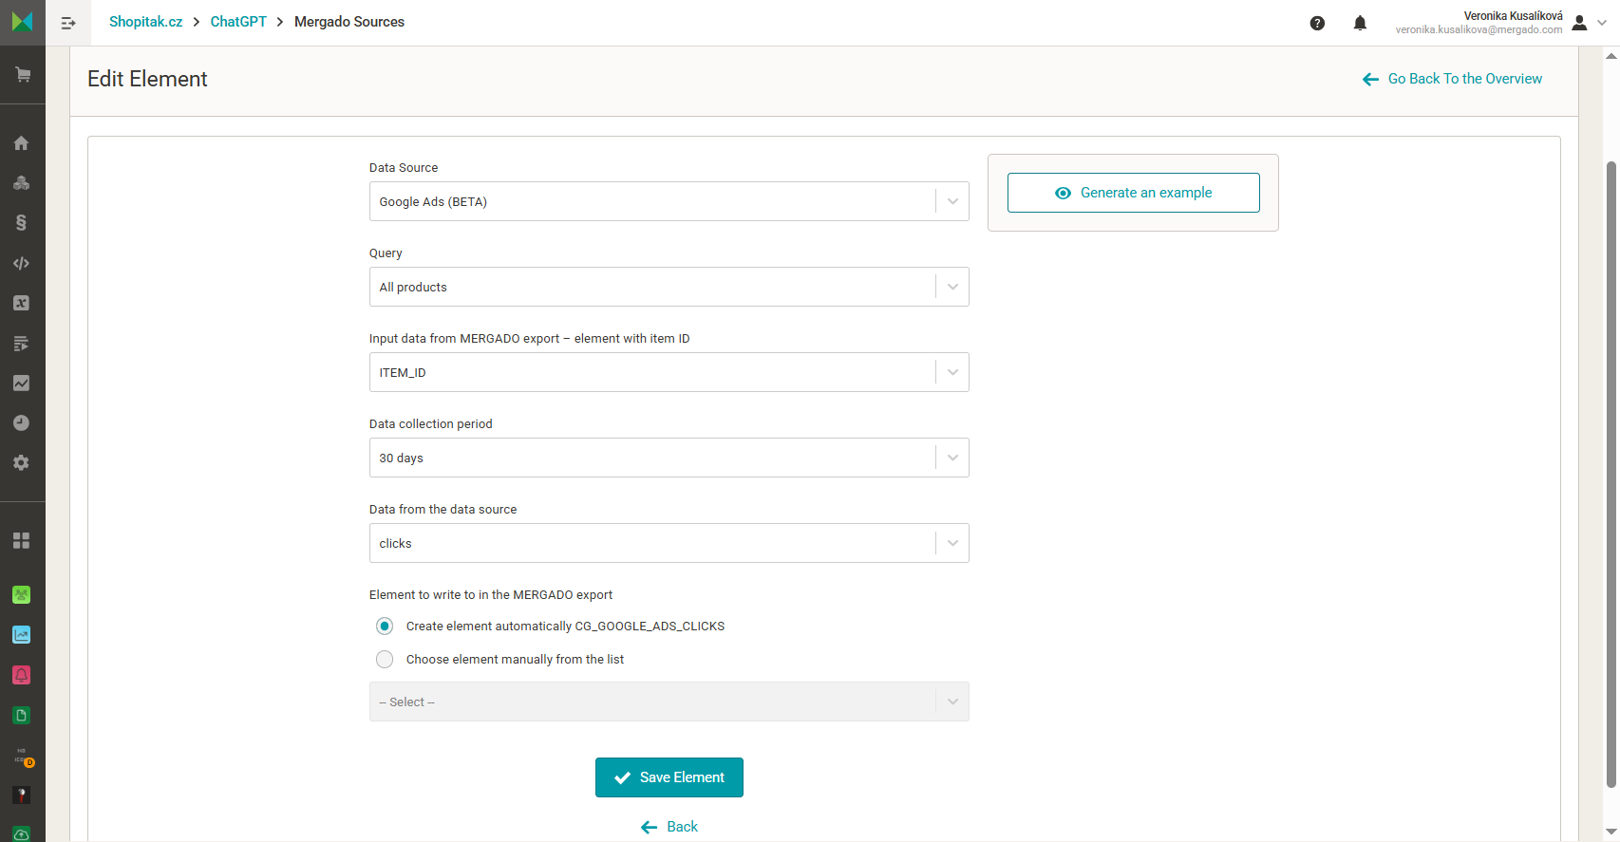Screen dimensions: 1620x842
Task: Open the Query dropdown showing All products
Action: tap(669, 287)
